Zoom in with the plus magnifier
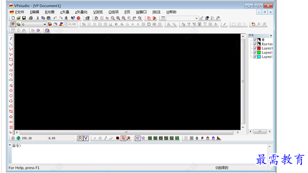Image resolution: width=308 pixels, height=173 pixels. tap(118, 18)
